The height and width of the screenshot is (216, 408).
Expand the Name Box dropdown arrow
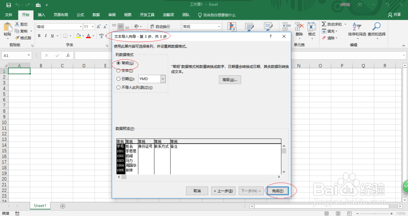click(29, 55)
